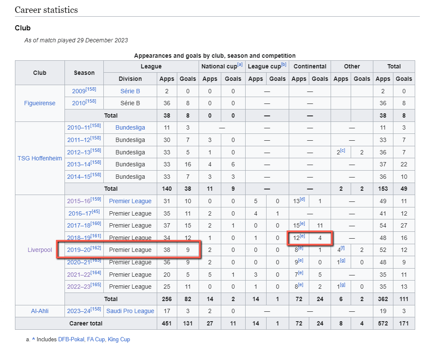The height and width of the screenshot is (343, 428).
Task: Click footnote [g] in 2020–21 Other apps
Action: [x=343, y=260]
